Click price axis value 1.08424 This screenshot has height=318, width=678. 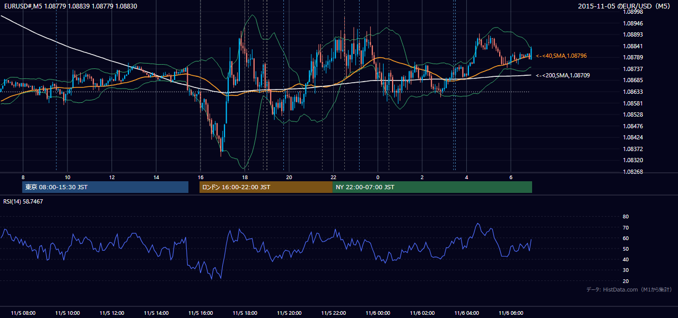pyautogui.click(x=633, y=137)
